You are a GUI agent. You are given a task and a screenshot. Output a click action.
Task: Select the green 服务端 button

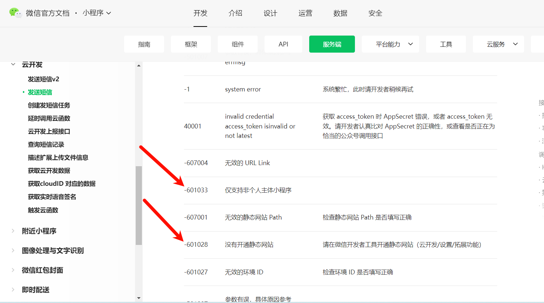[x=332, y=44]
